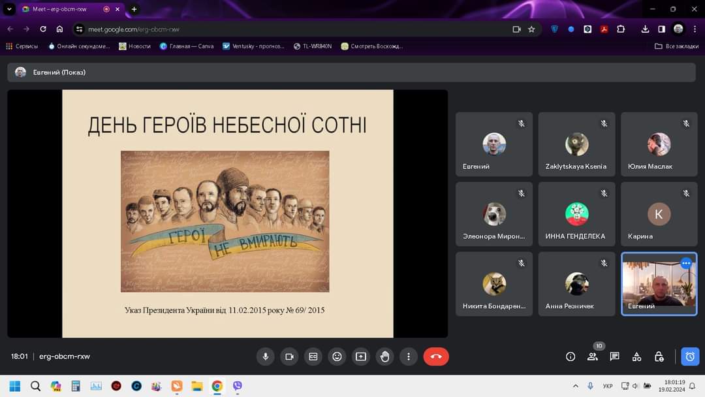Open options on Евгений's video tile

686,263
